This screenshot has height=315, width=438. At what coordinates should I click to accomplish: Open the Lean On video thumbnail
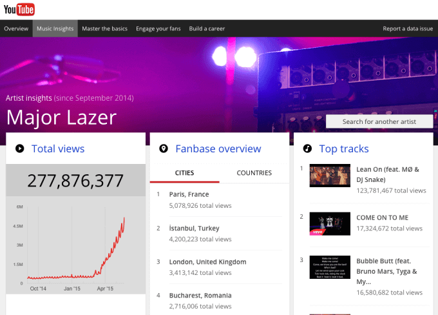click(x=330, y=177)
